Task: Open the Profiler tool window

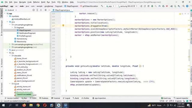Action: point(85,98)
